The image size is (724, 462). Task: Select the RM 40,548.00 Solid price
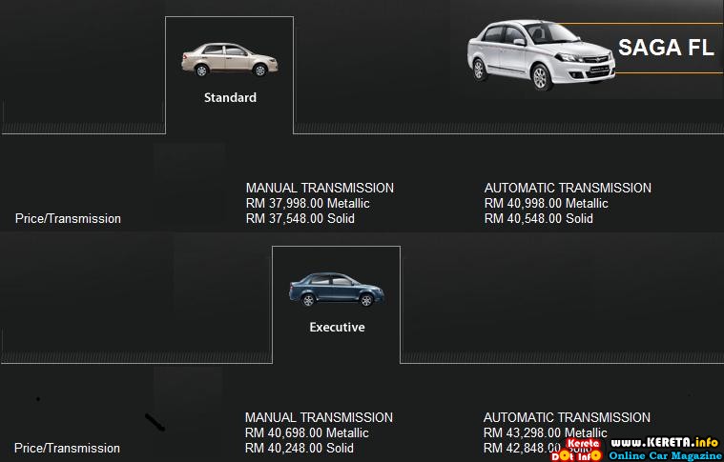click(538, 218)
